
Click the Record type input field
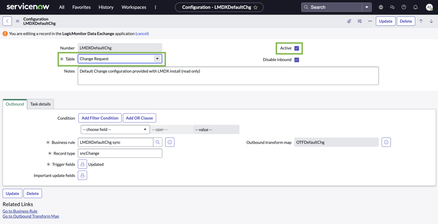[x=120, y=153]
